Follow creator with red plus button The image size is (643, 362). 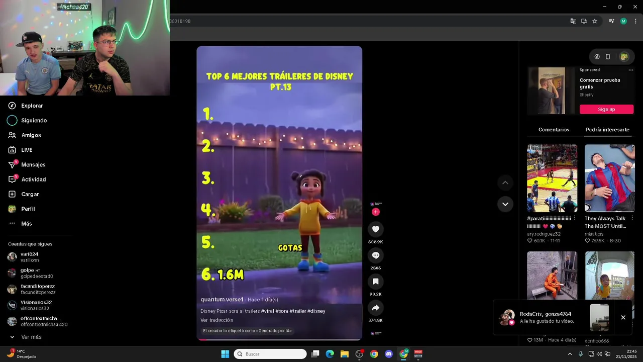point(375,212)
